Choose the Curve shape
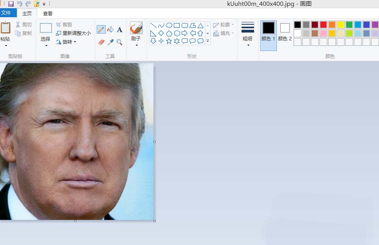Image resolution: width=379 pixels, height=245 pixels. coord(161,25)
